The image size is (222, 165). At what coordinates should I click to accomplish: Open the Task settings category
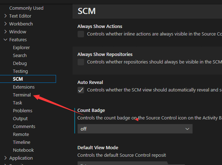[17, 103]
